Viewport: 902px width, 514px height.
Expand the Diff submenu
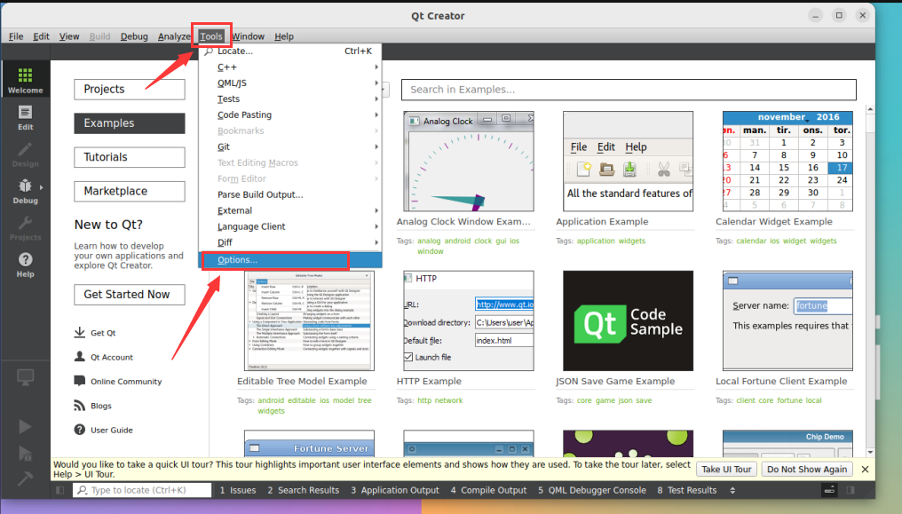(290, 242)
